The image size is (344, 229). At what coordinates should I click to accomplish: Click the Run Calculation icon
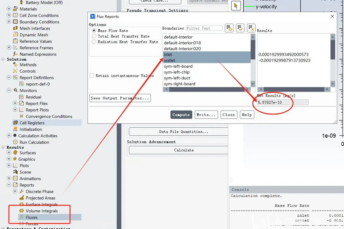[x=15, y=142]
